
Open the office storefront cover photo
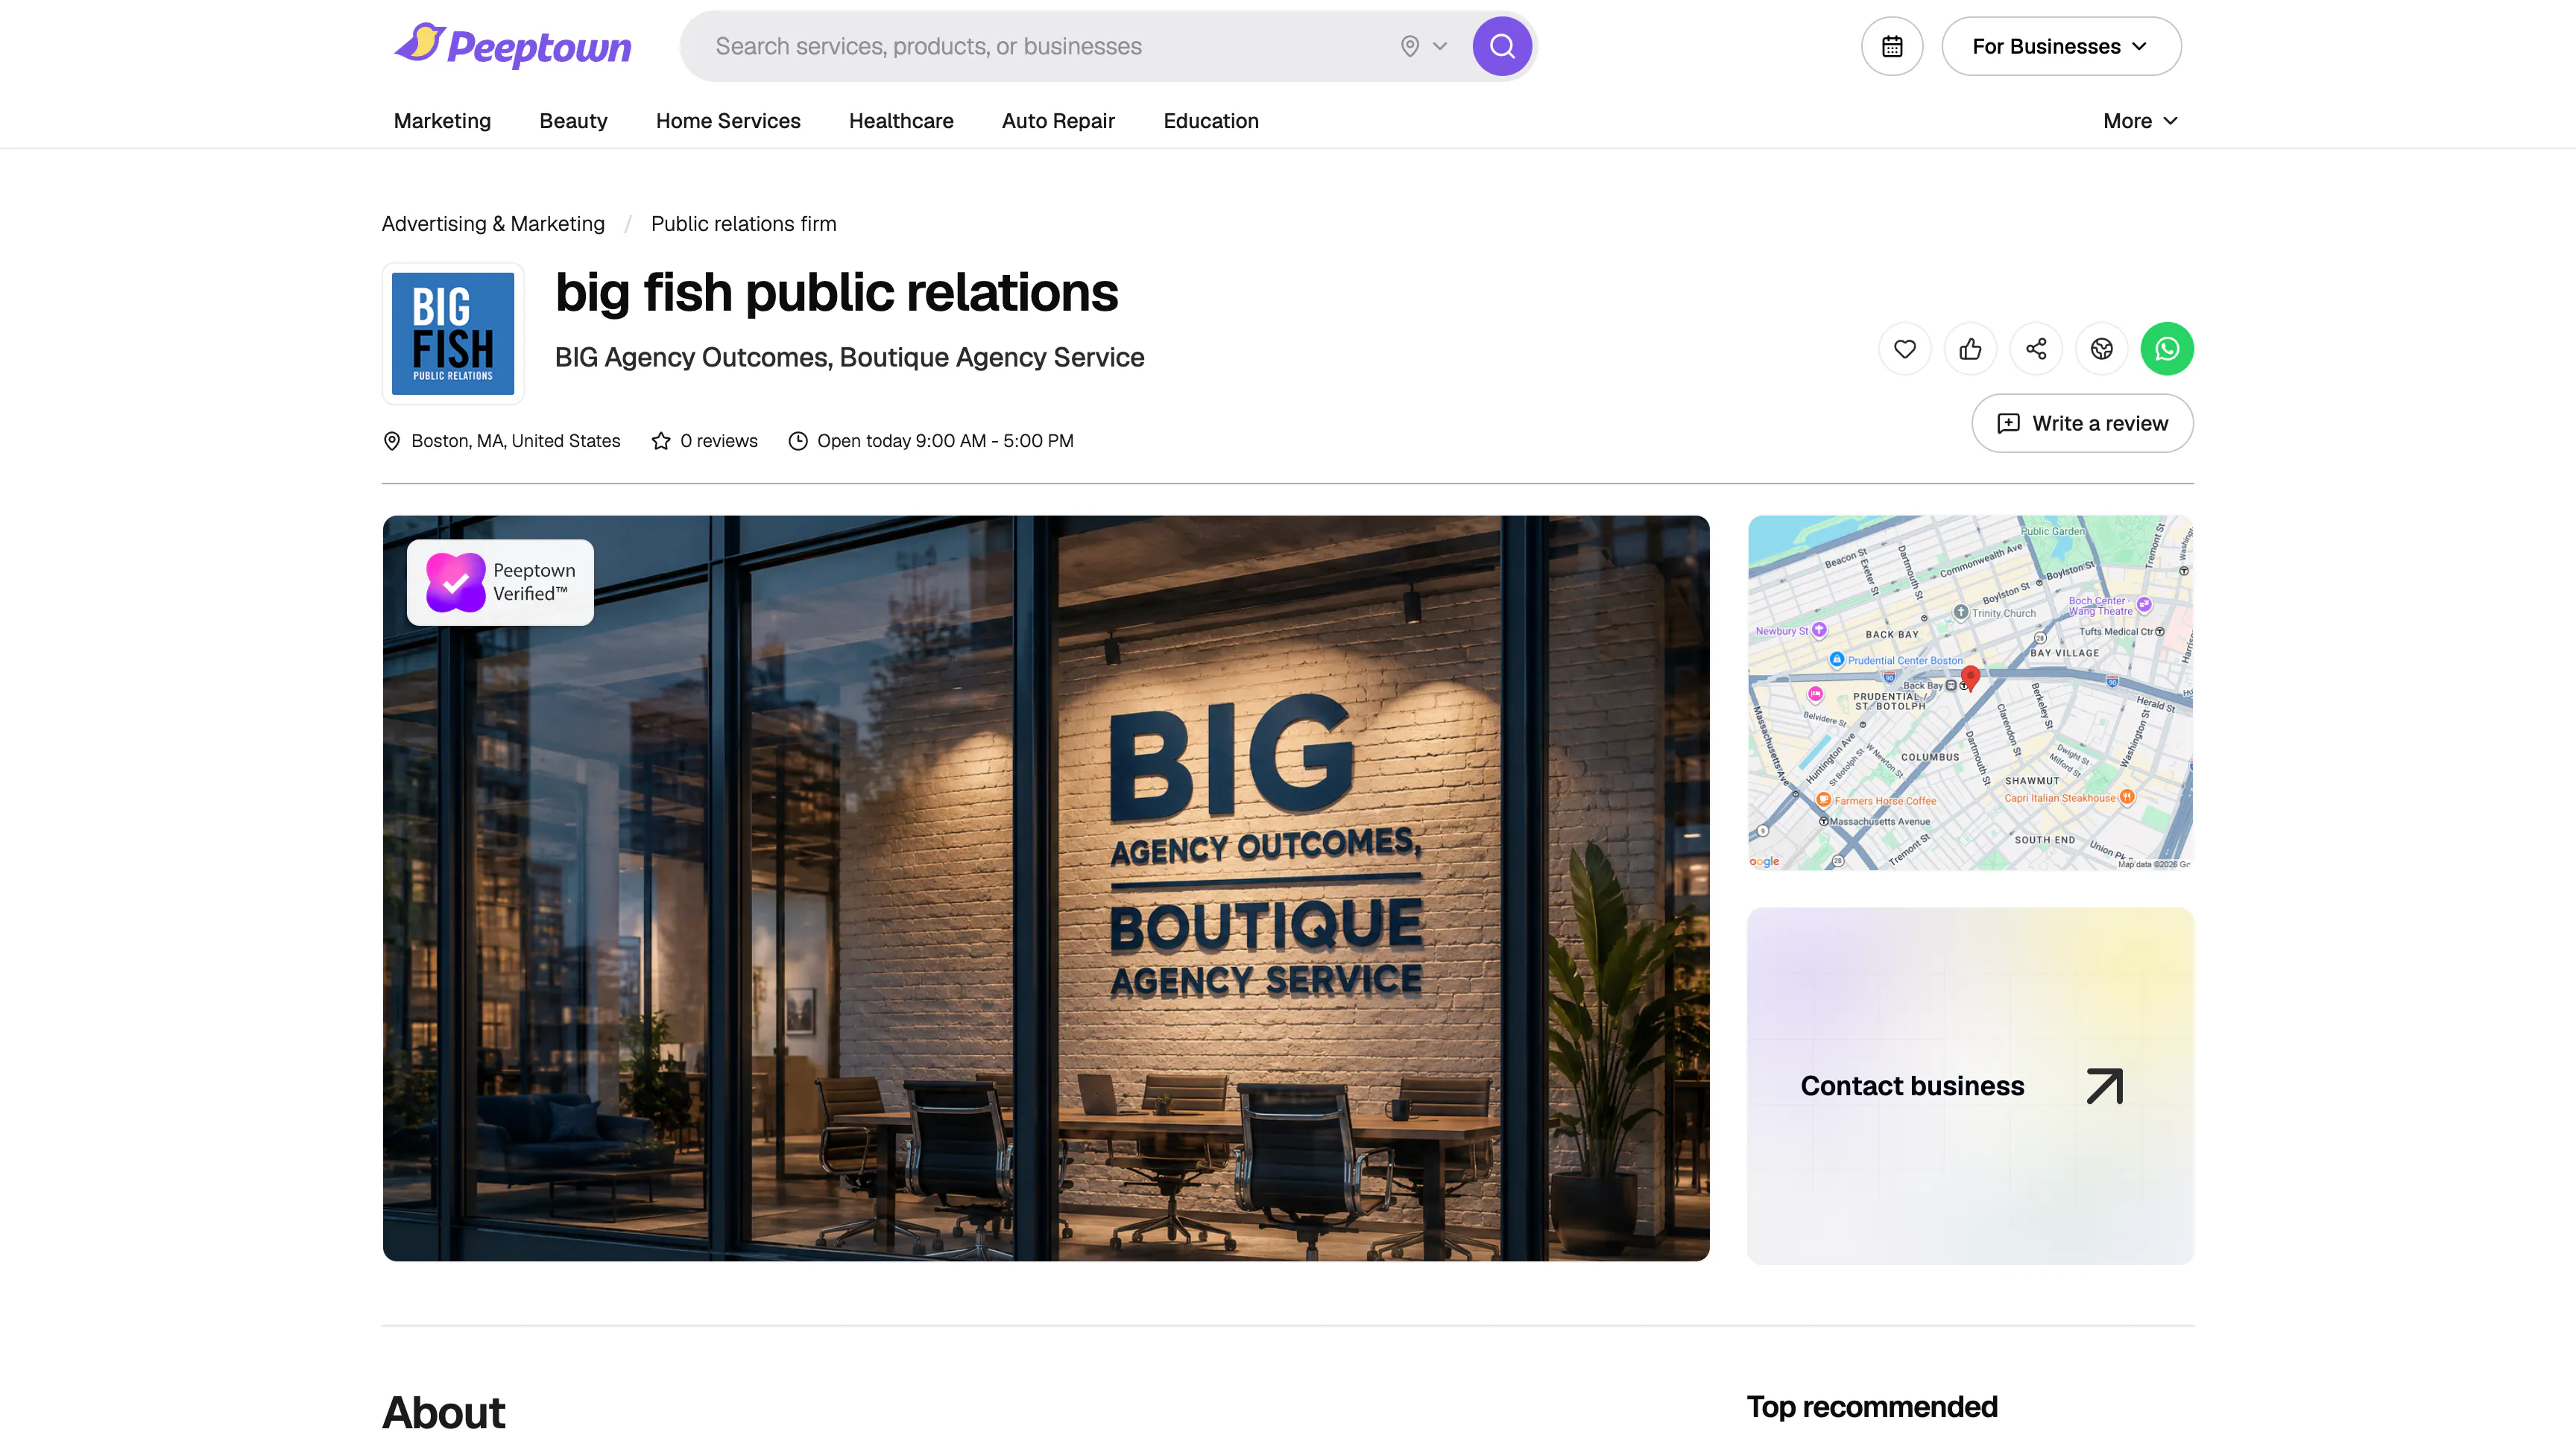coord(1046,888)
